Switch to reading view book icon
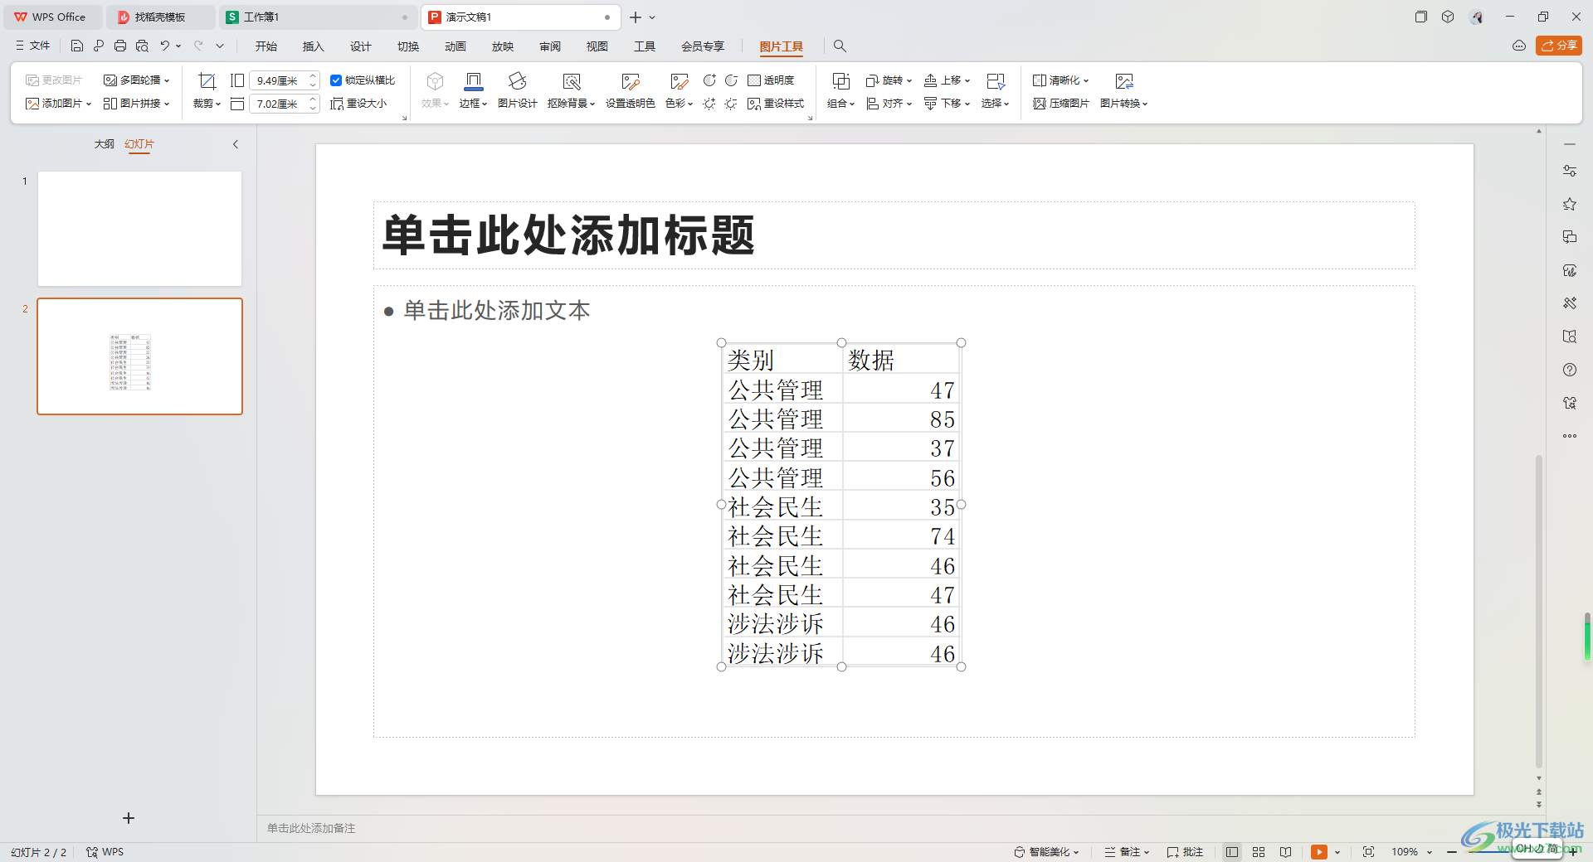1593x862 pixels. pos(1285,852)
